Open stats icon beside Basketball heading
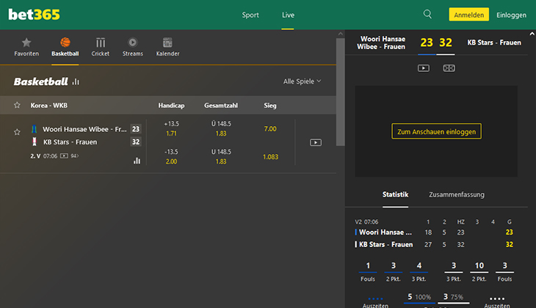This screenshot has width=536, height=308. pos(76,81)
